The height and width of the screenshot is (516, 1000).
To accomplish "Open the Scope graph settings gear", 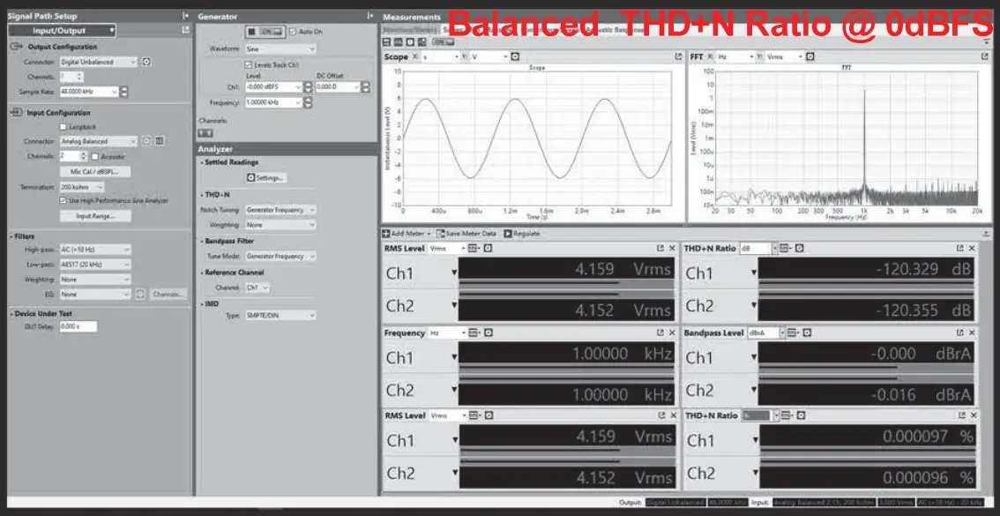I will [515, 56].
